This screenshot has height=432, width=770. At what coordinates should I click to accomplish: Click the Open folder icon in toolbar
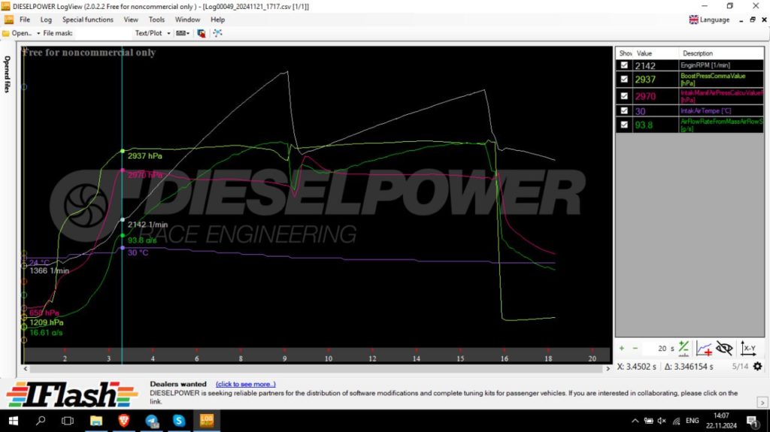click(6, 33)
